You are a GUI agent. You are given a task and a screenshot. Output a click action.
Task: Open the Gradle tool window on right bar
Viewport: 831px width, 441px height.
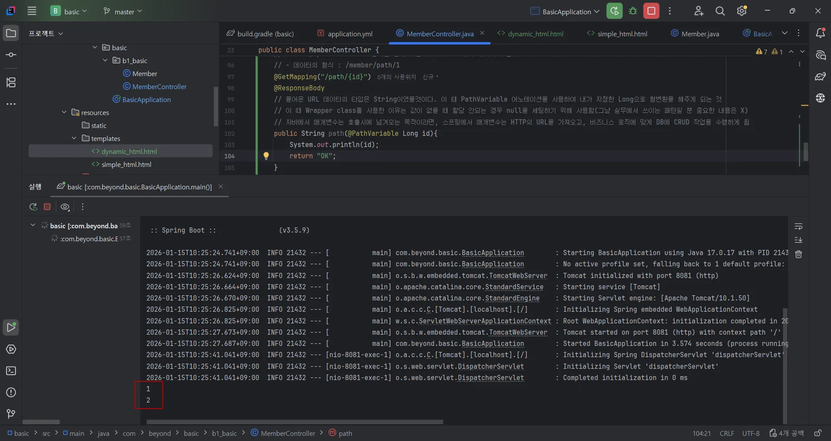pyautogui.click(x=820, y=77)
